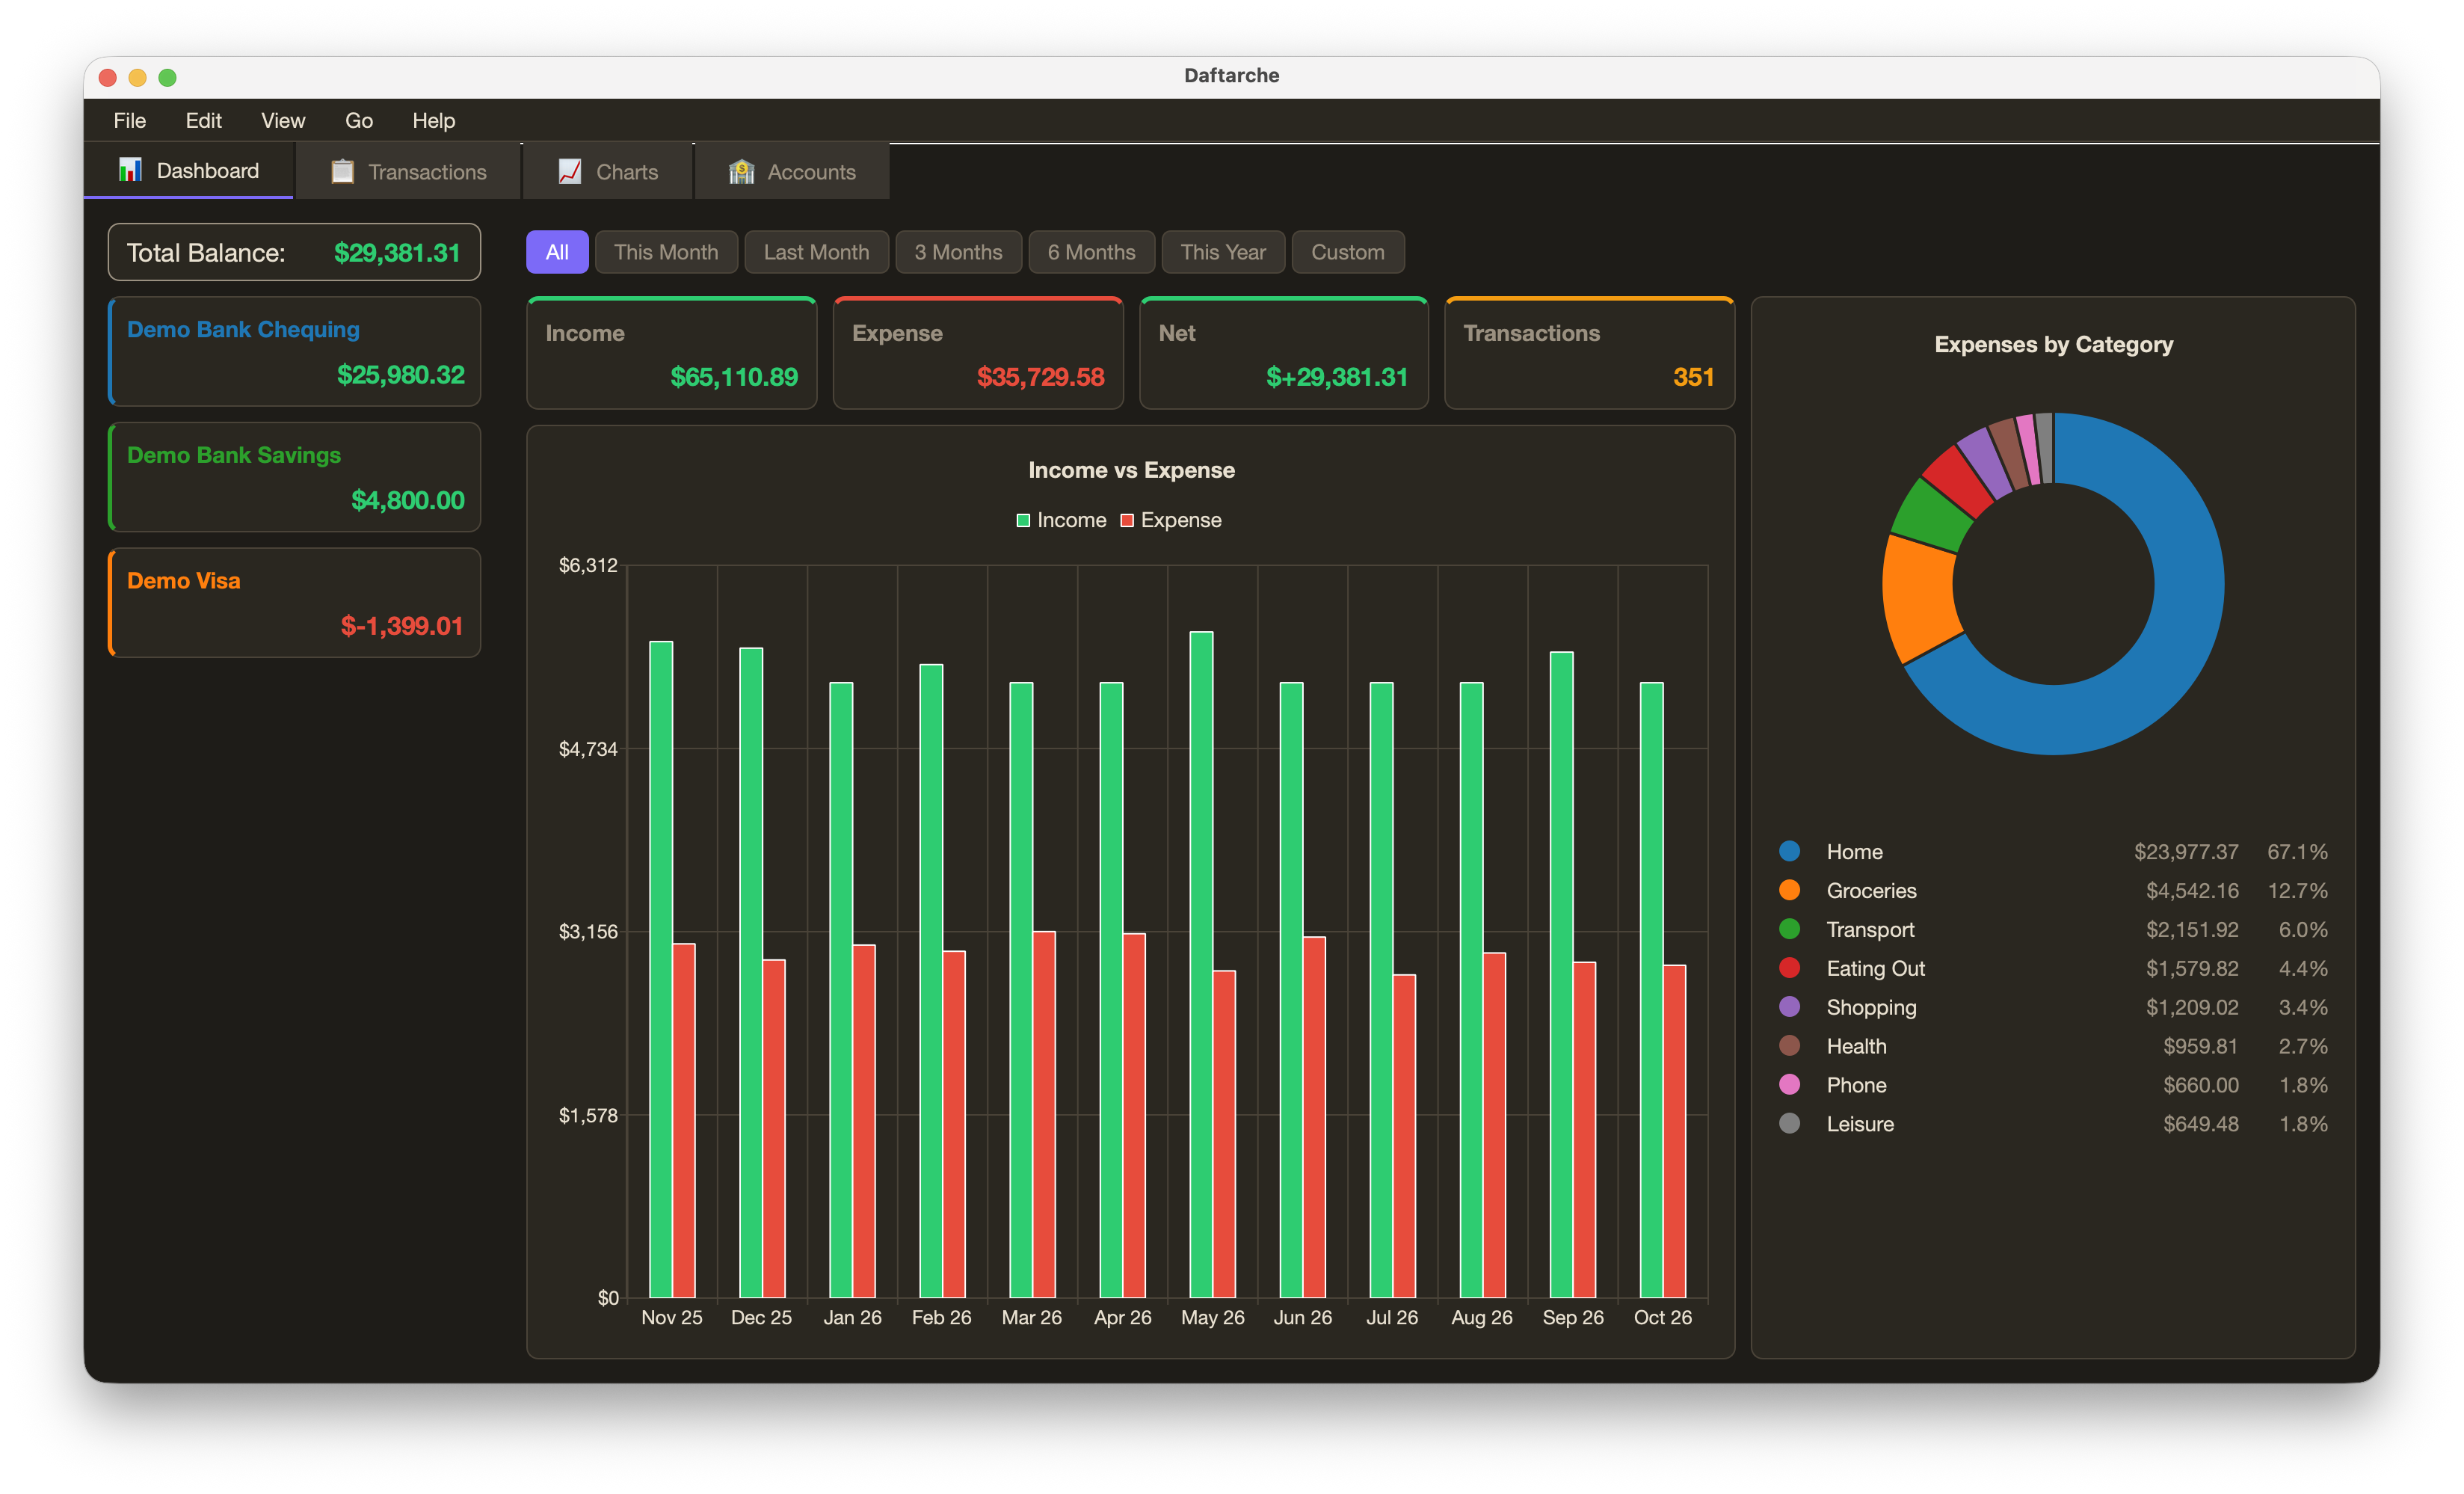Click the Dashboard tab bar-chart icon
2464x1494 pixels.
click(130, 170)
